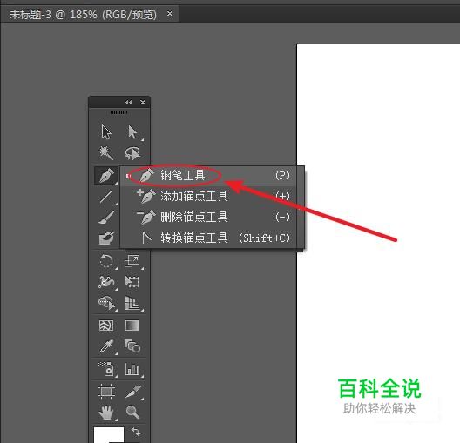
Task: Activate the Artboard tool
Action: [x=106, y=392]
